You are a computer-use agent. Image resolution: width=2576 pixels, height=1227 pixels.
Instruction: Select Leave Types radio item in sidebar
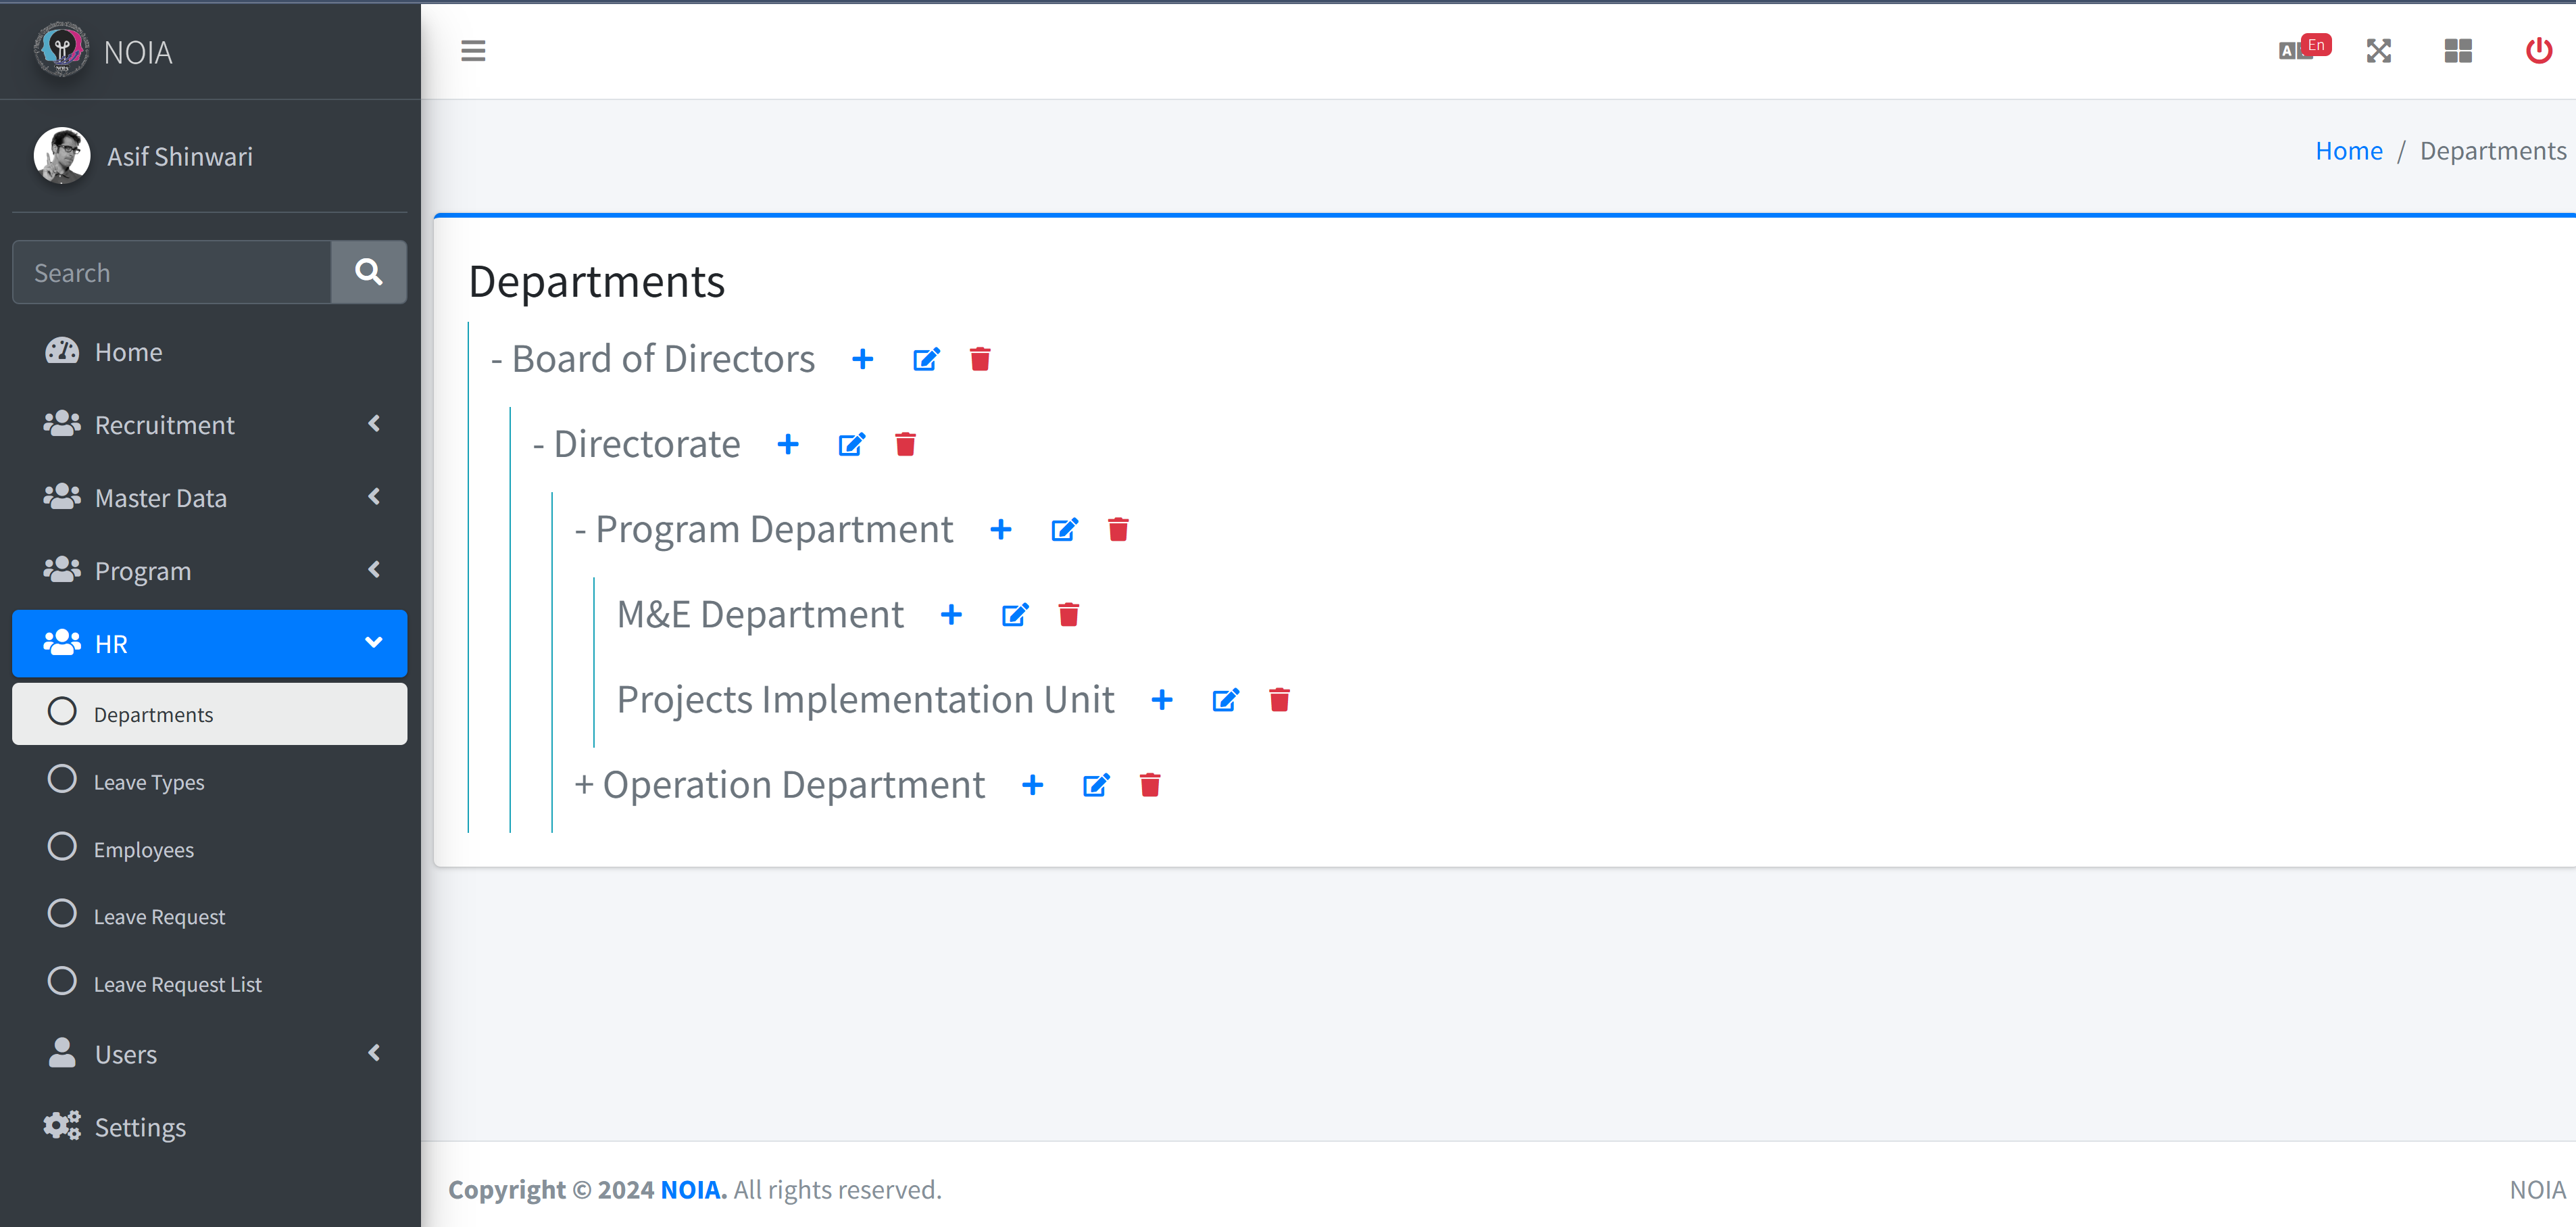pyautogui.click(x=149, y=781)
